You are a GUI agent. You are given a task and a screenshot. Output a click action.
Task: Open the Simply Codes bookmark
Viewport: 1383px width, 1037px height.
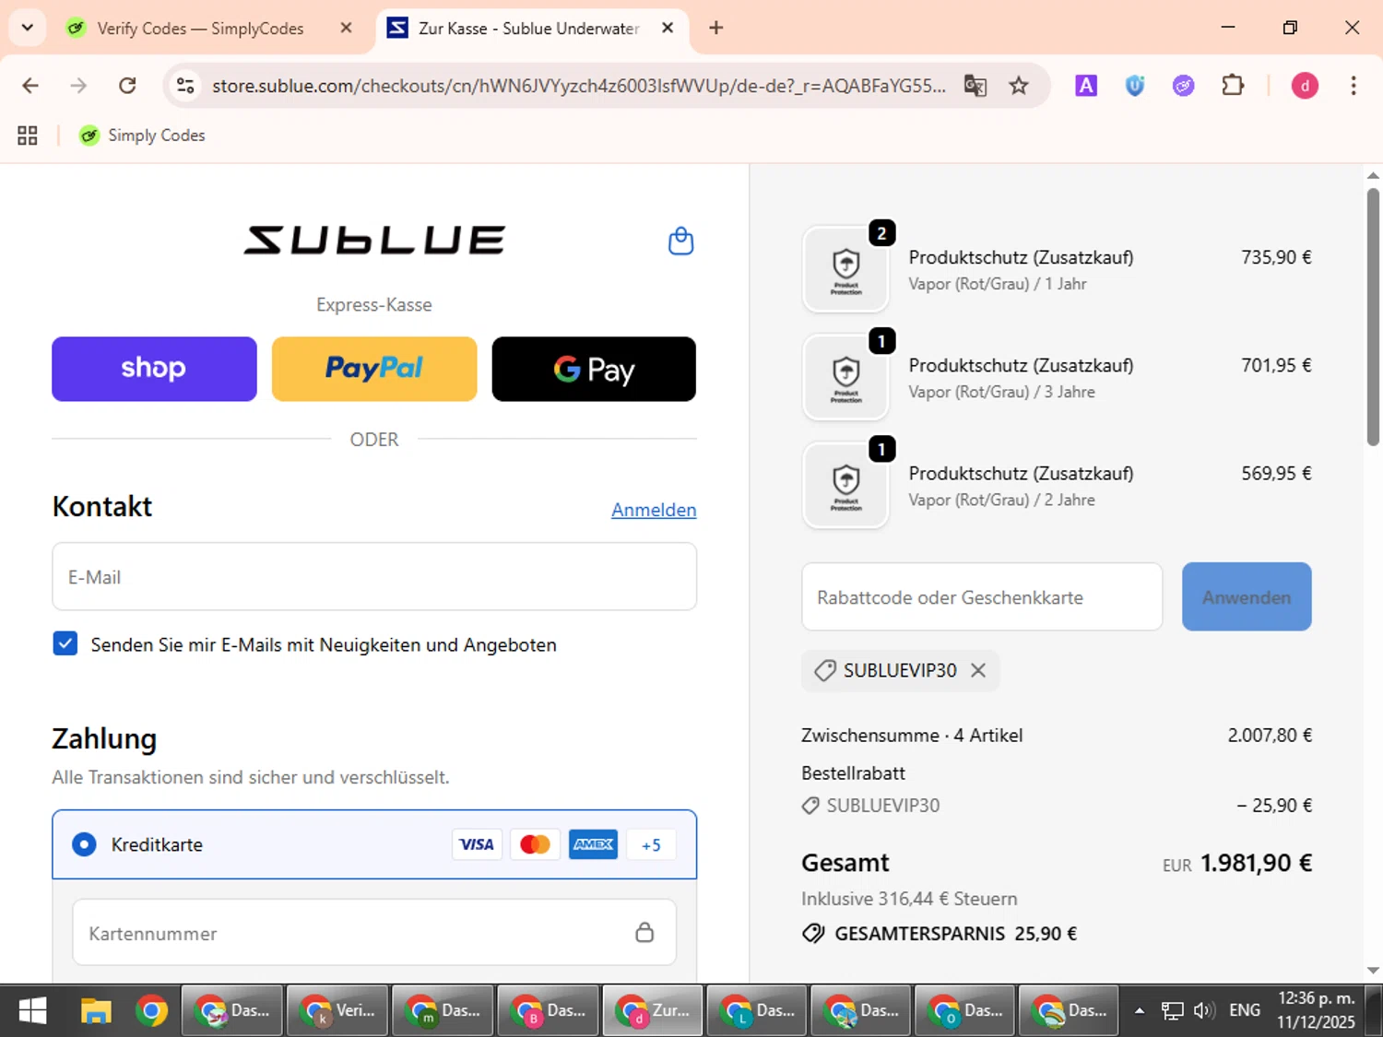pyautogui.click(x=142, y=136)
